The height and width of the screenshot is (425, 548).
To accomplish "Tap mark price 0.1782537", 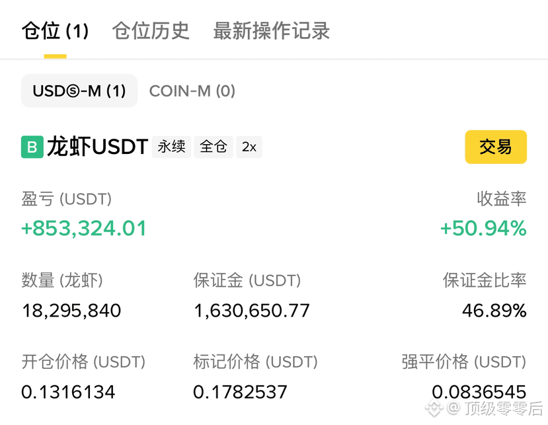I will pyautogui.click(x=240, y=392).
